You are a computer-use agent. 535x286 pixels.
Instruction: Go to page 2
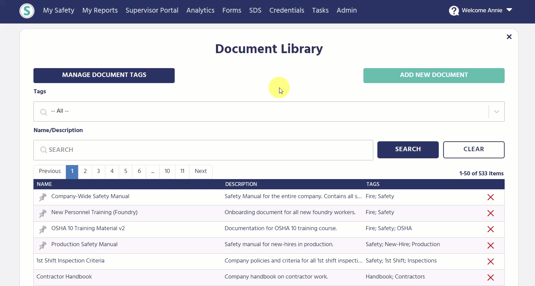pyautogui.click(x=85, y=172)
